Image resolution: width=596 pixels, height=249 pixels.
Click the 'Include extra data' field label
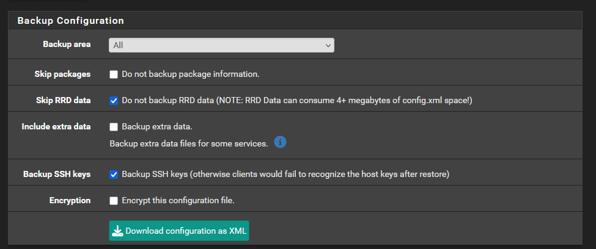[56, 127]
